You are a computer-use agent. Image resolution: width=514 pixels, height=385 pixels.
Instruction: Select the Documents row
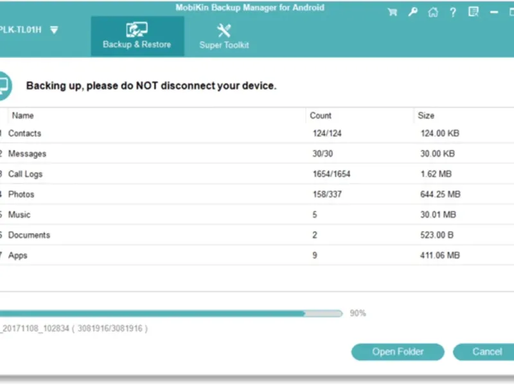pos(257,235)
